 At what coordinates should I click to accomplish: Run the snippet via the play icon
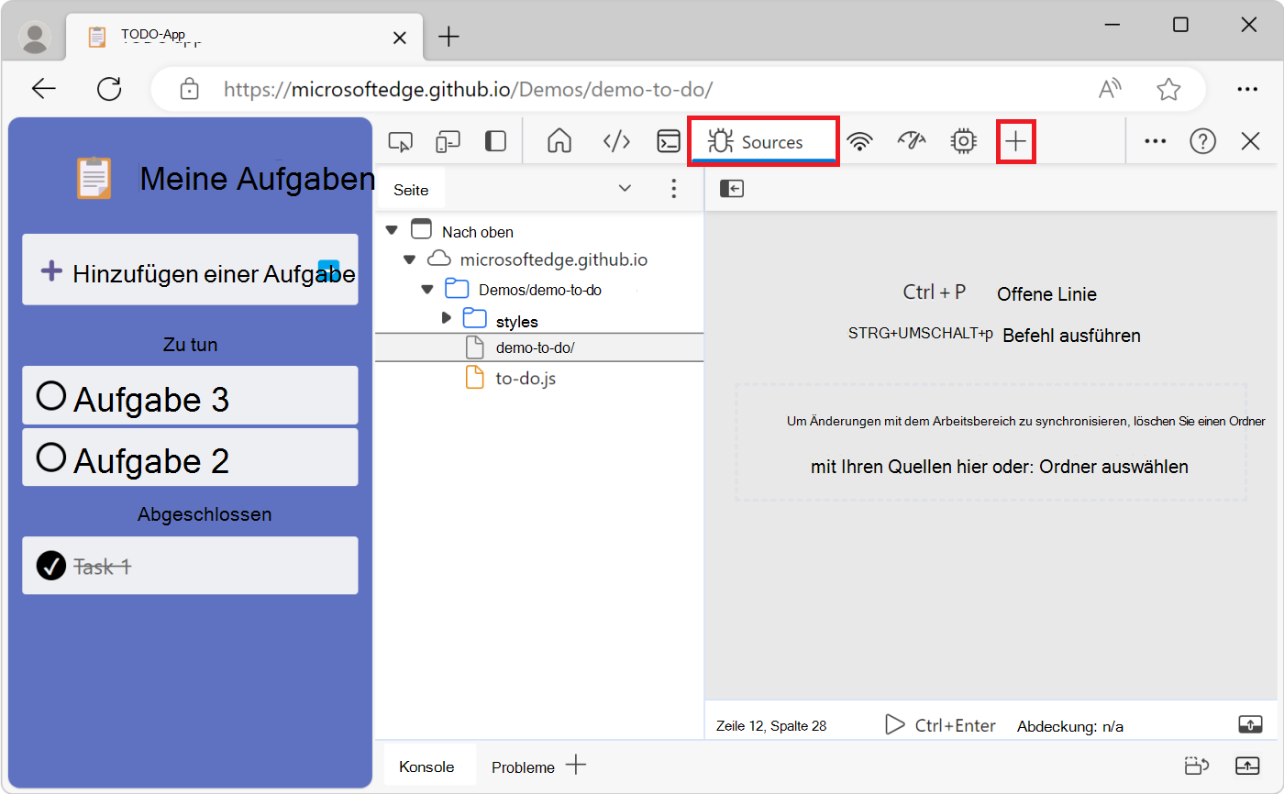tap(894, 724)
